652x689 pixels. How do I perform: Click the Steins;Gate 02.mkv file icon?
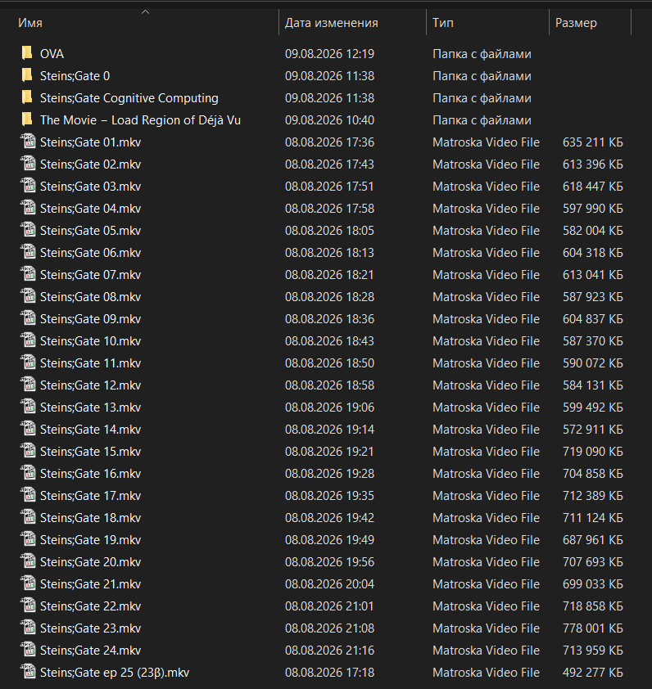[x=28, y=164]
